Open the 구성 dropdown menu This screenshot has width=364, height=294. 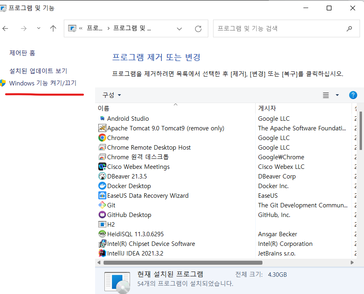[x=112, y=95]
